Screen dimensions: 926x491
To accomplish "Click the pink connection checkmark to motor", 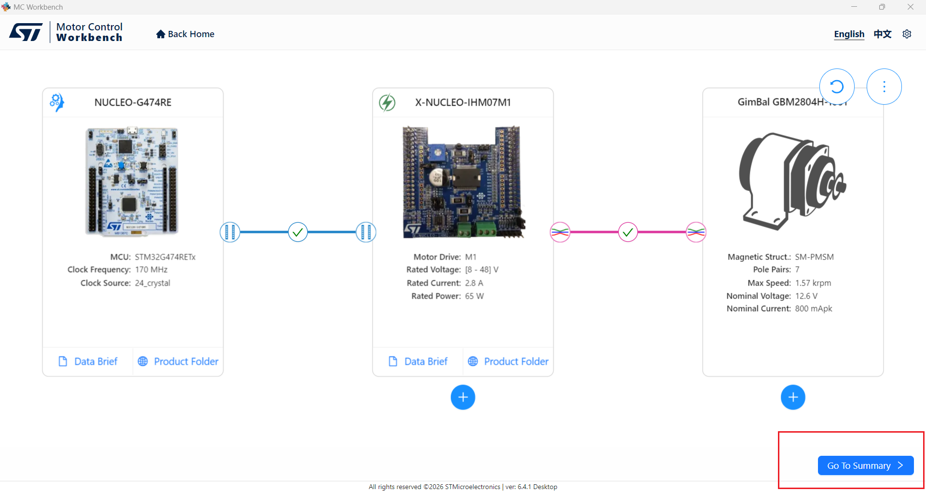I will [x=628, y=232].
